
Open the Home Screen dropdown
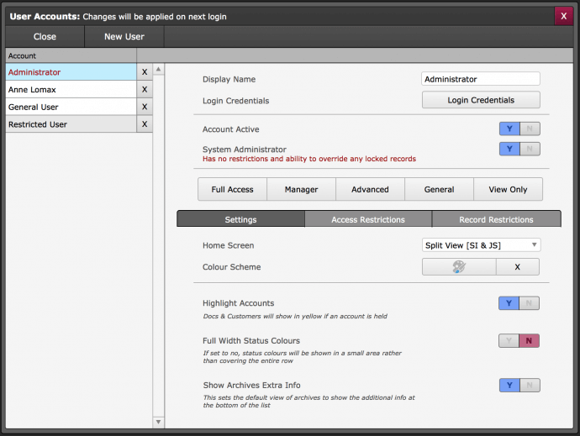tap(481, 245)
